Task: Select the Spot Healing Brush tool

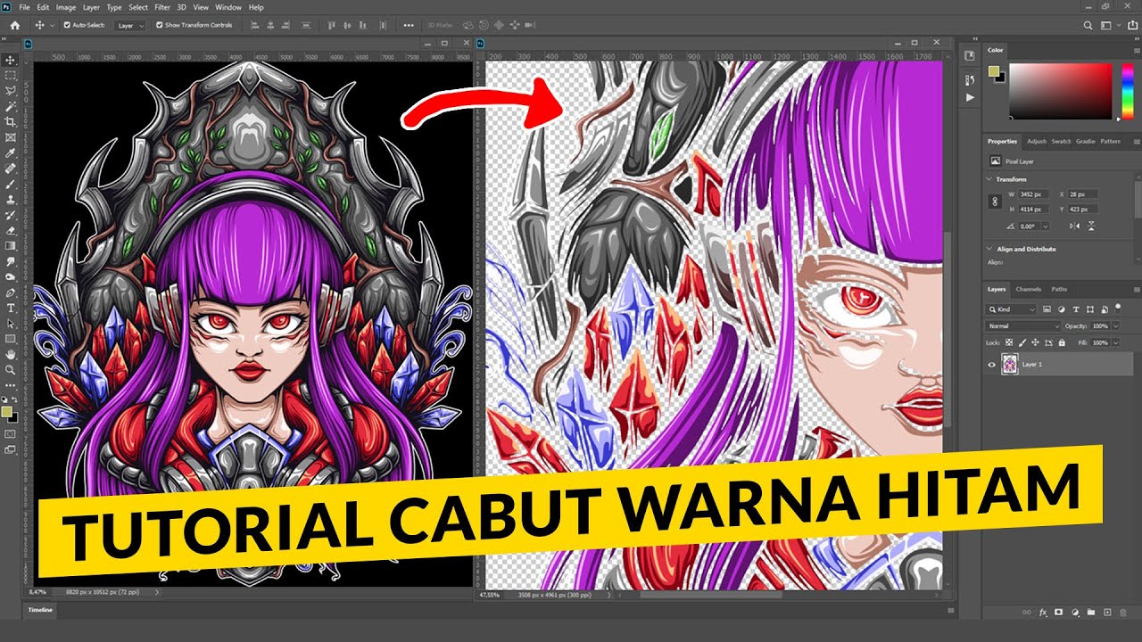Action: (11, 169)
